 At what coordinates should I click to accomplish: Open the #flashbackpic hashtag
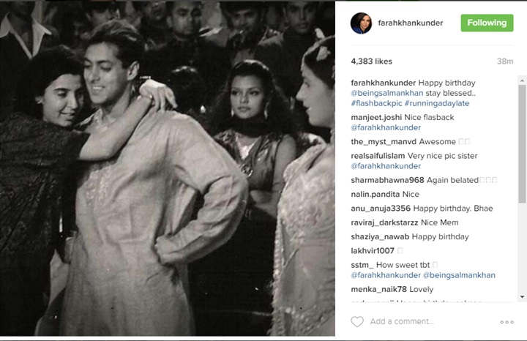[x=376, y=103]
